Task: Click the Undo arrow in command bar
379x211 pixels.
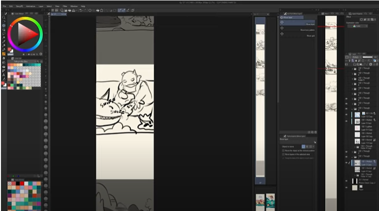Action: point(80,10)
